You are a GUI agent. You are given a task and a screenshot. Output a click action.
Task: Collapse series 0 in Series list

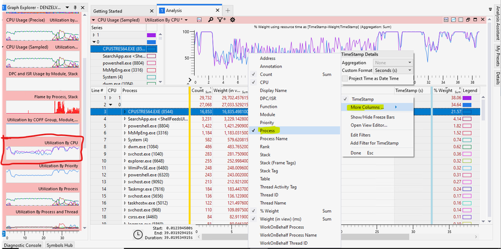(93, 42)
